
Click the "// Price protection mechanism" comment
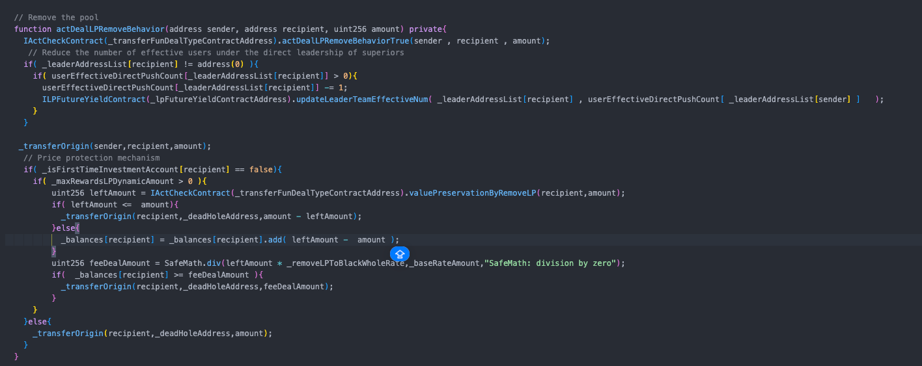pyautogui.click(x=92, y=158)
